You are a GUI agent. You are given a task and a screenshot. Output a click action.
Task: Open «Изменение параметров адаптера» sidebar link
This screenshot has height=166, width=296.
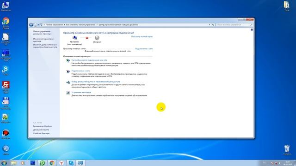pos(43,40)
